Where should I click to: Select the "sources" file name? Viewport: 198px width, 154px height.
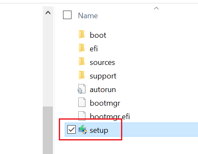102,62
